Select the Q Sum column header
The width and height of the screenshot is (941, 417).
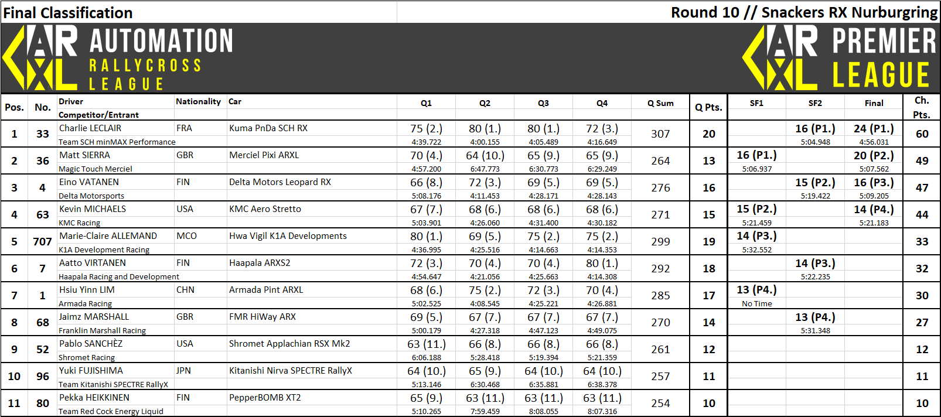click(660, 103)
